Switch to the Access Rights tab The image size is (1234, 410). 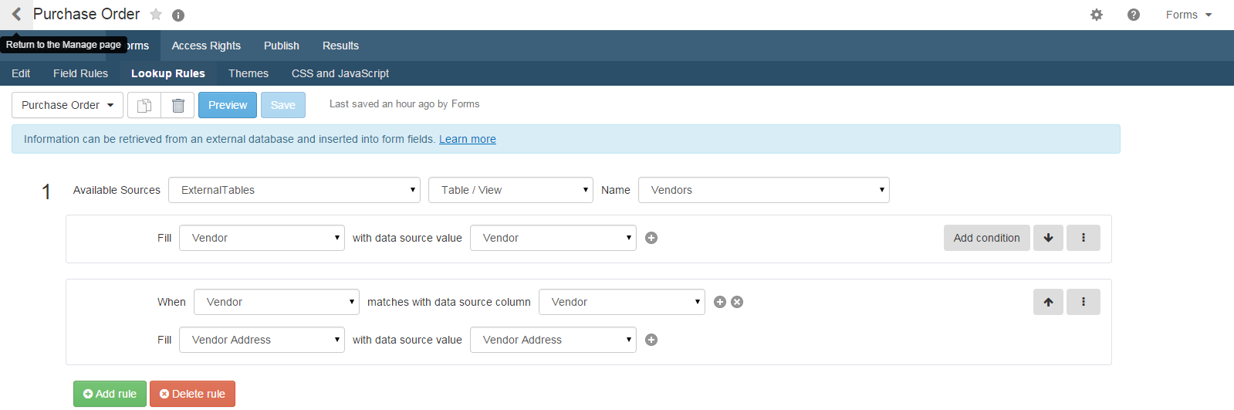[206, 46]
